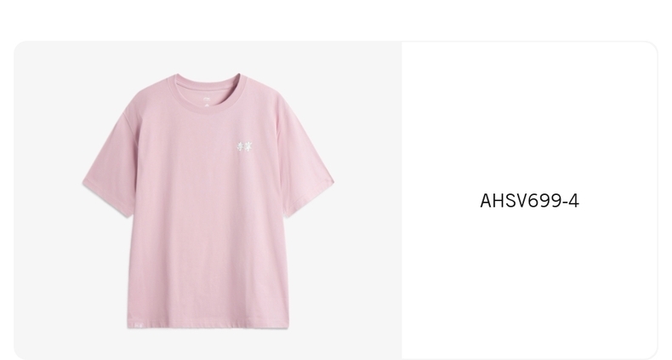Click the digits 699 in the product code

(x=544, y=201)
